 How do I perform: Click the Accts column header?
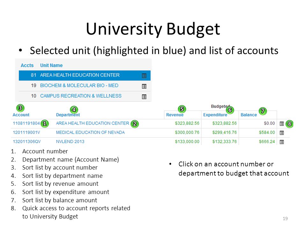(x=27, y=66)
